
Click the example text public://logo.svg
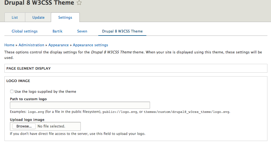coord(120,112)
